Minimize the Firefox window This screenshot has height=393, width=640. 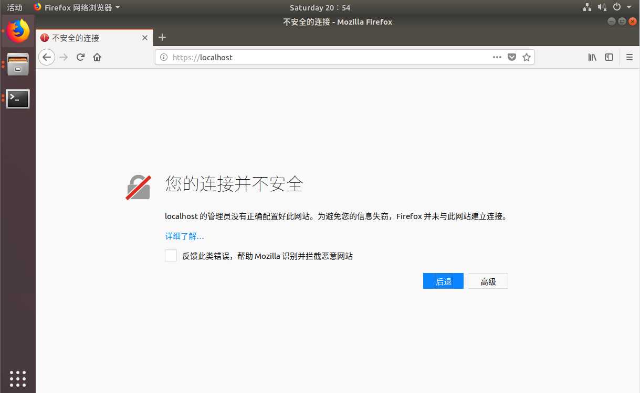click(611, 21)
